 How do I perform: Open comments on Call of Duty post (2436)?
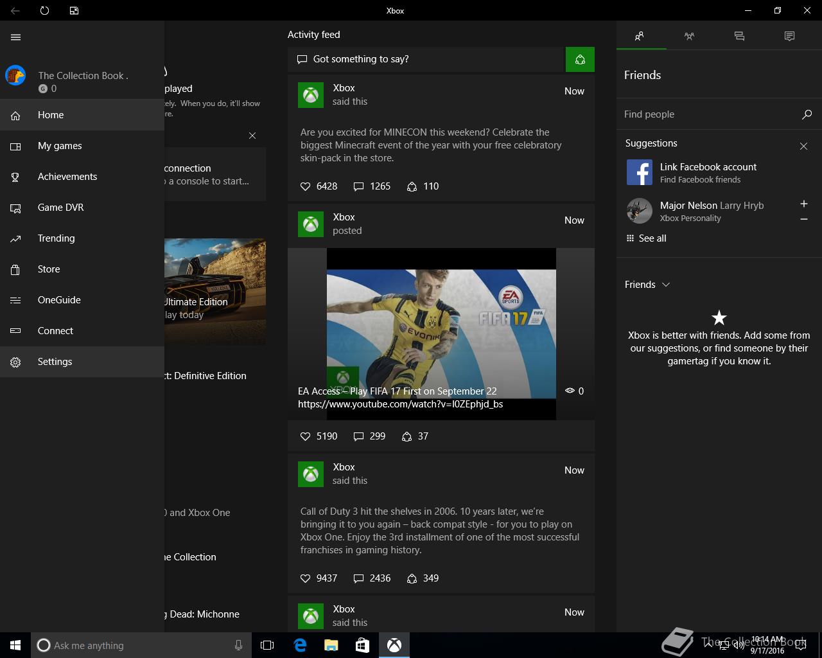(x=372, y=578)
